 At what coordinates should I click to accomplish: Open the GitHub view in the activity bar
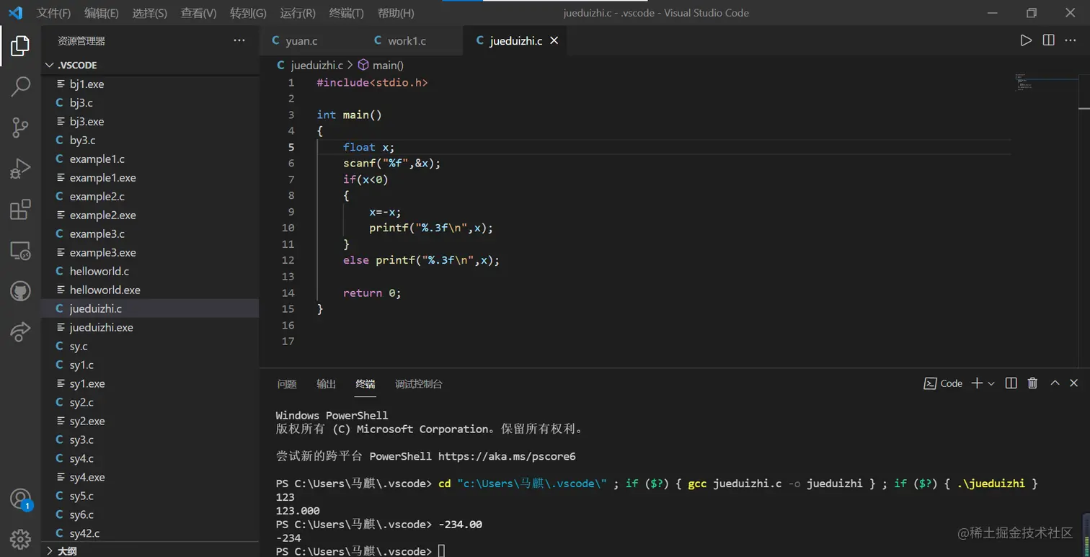tap(19, 291)
